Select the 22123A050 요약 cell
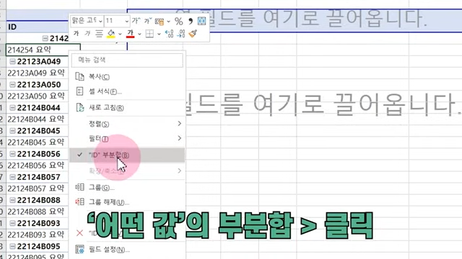462x259 pixels. tap(38, 96)
